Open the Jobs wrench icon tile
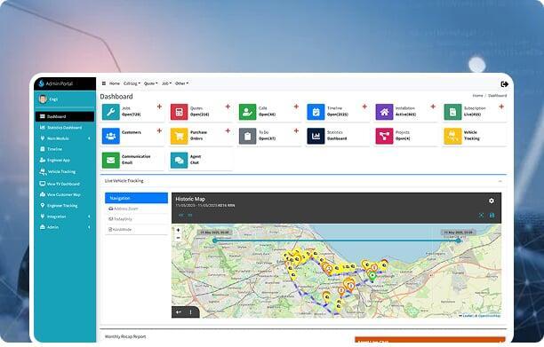The height and width of the screenshot is (347, 544). click(x=111, y=112)
